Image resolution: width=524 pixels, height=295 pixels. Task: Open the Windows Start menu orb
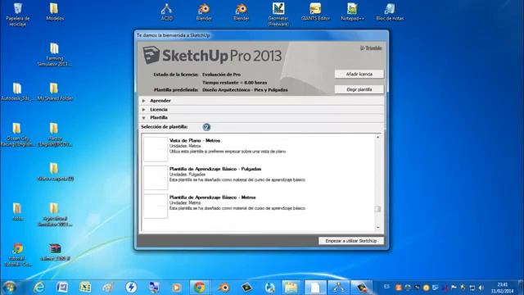click(10, 288)
